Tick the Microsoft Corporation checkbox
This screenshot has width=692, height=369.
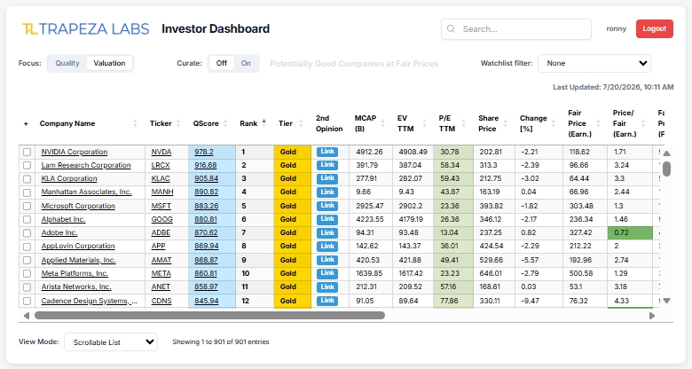(x=27, y=206)
